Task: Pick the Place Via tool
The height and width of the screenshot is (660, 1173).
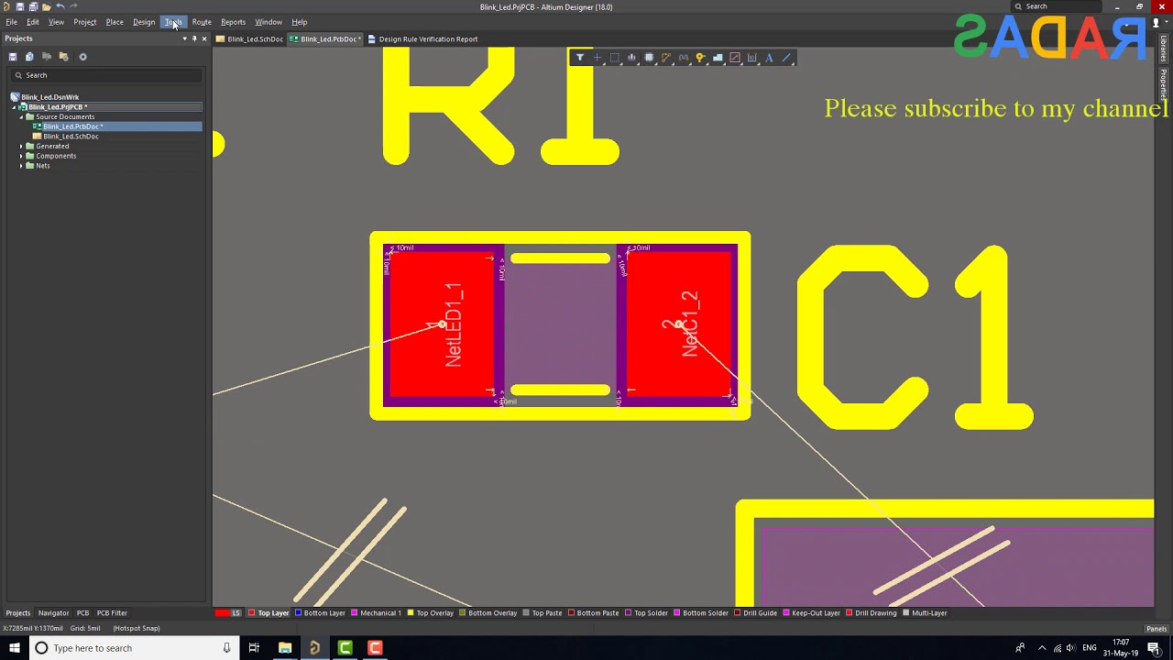Action: click(x=700, y=58)
